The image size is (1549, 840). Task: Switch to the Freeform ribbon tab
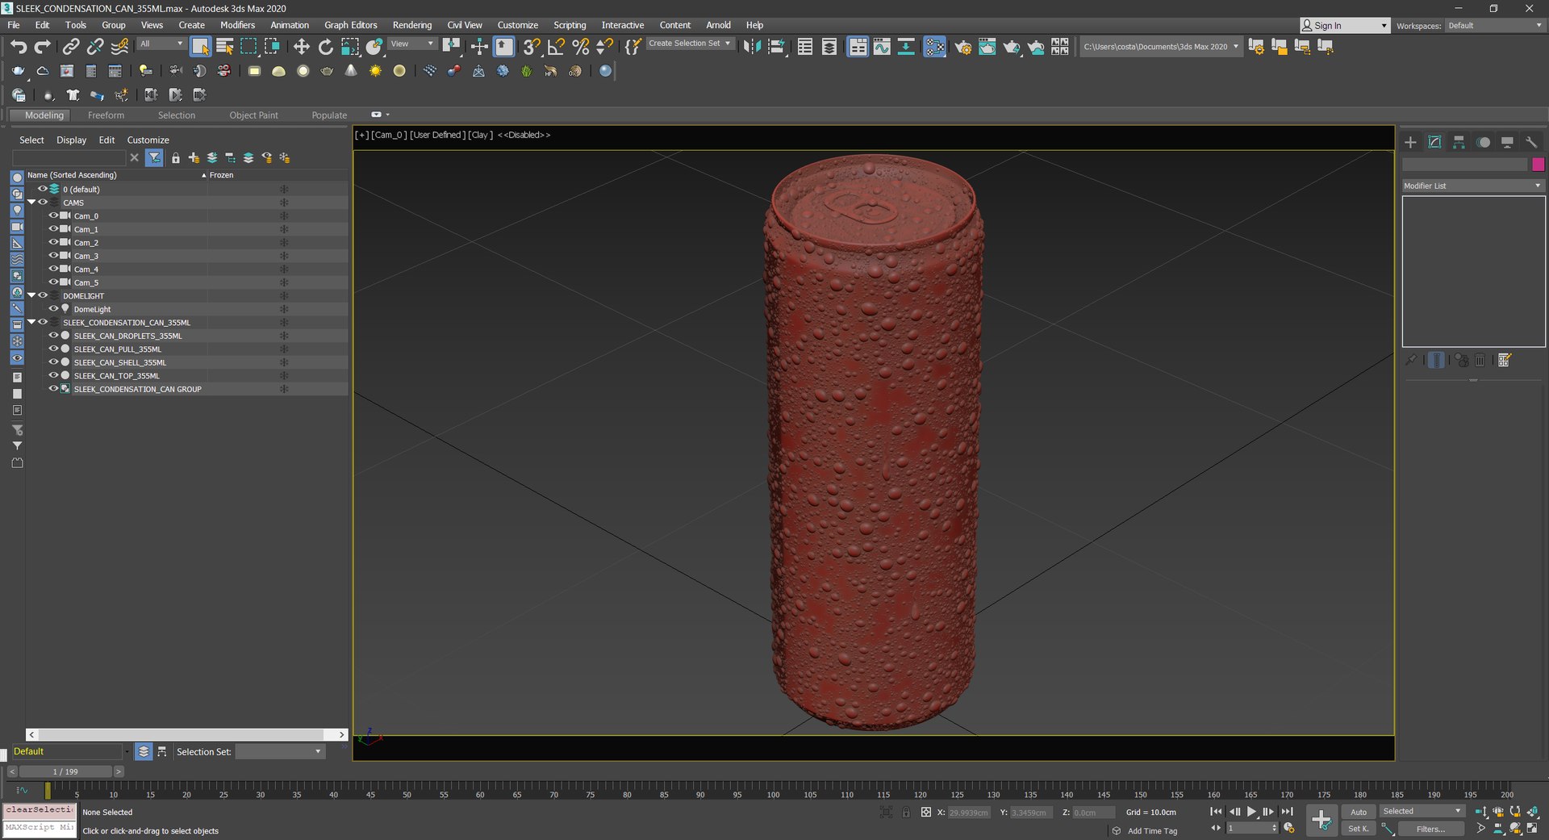tap(106, 115)
